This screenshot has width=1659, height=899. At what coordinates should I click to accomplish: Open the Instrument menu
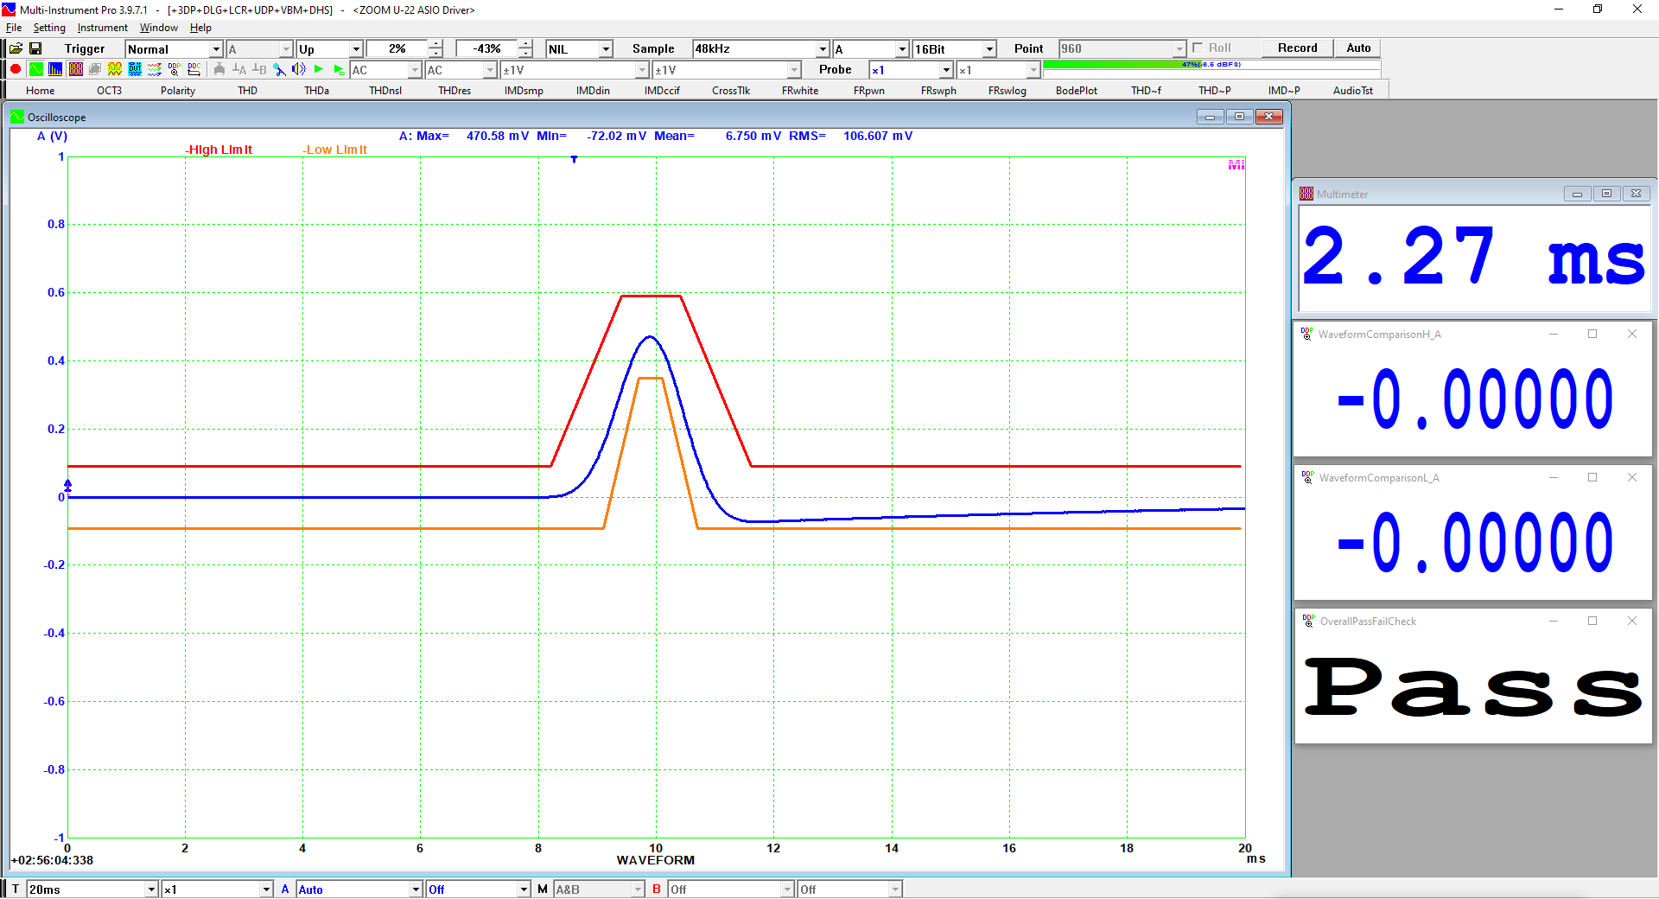tap(102, 28)
